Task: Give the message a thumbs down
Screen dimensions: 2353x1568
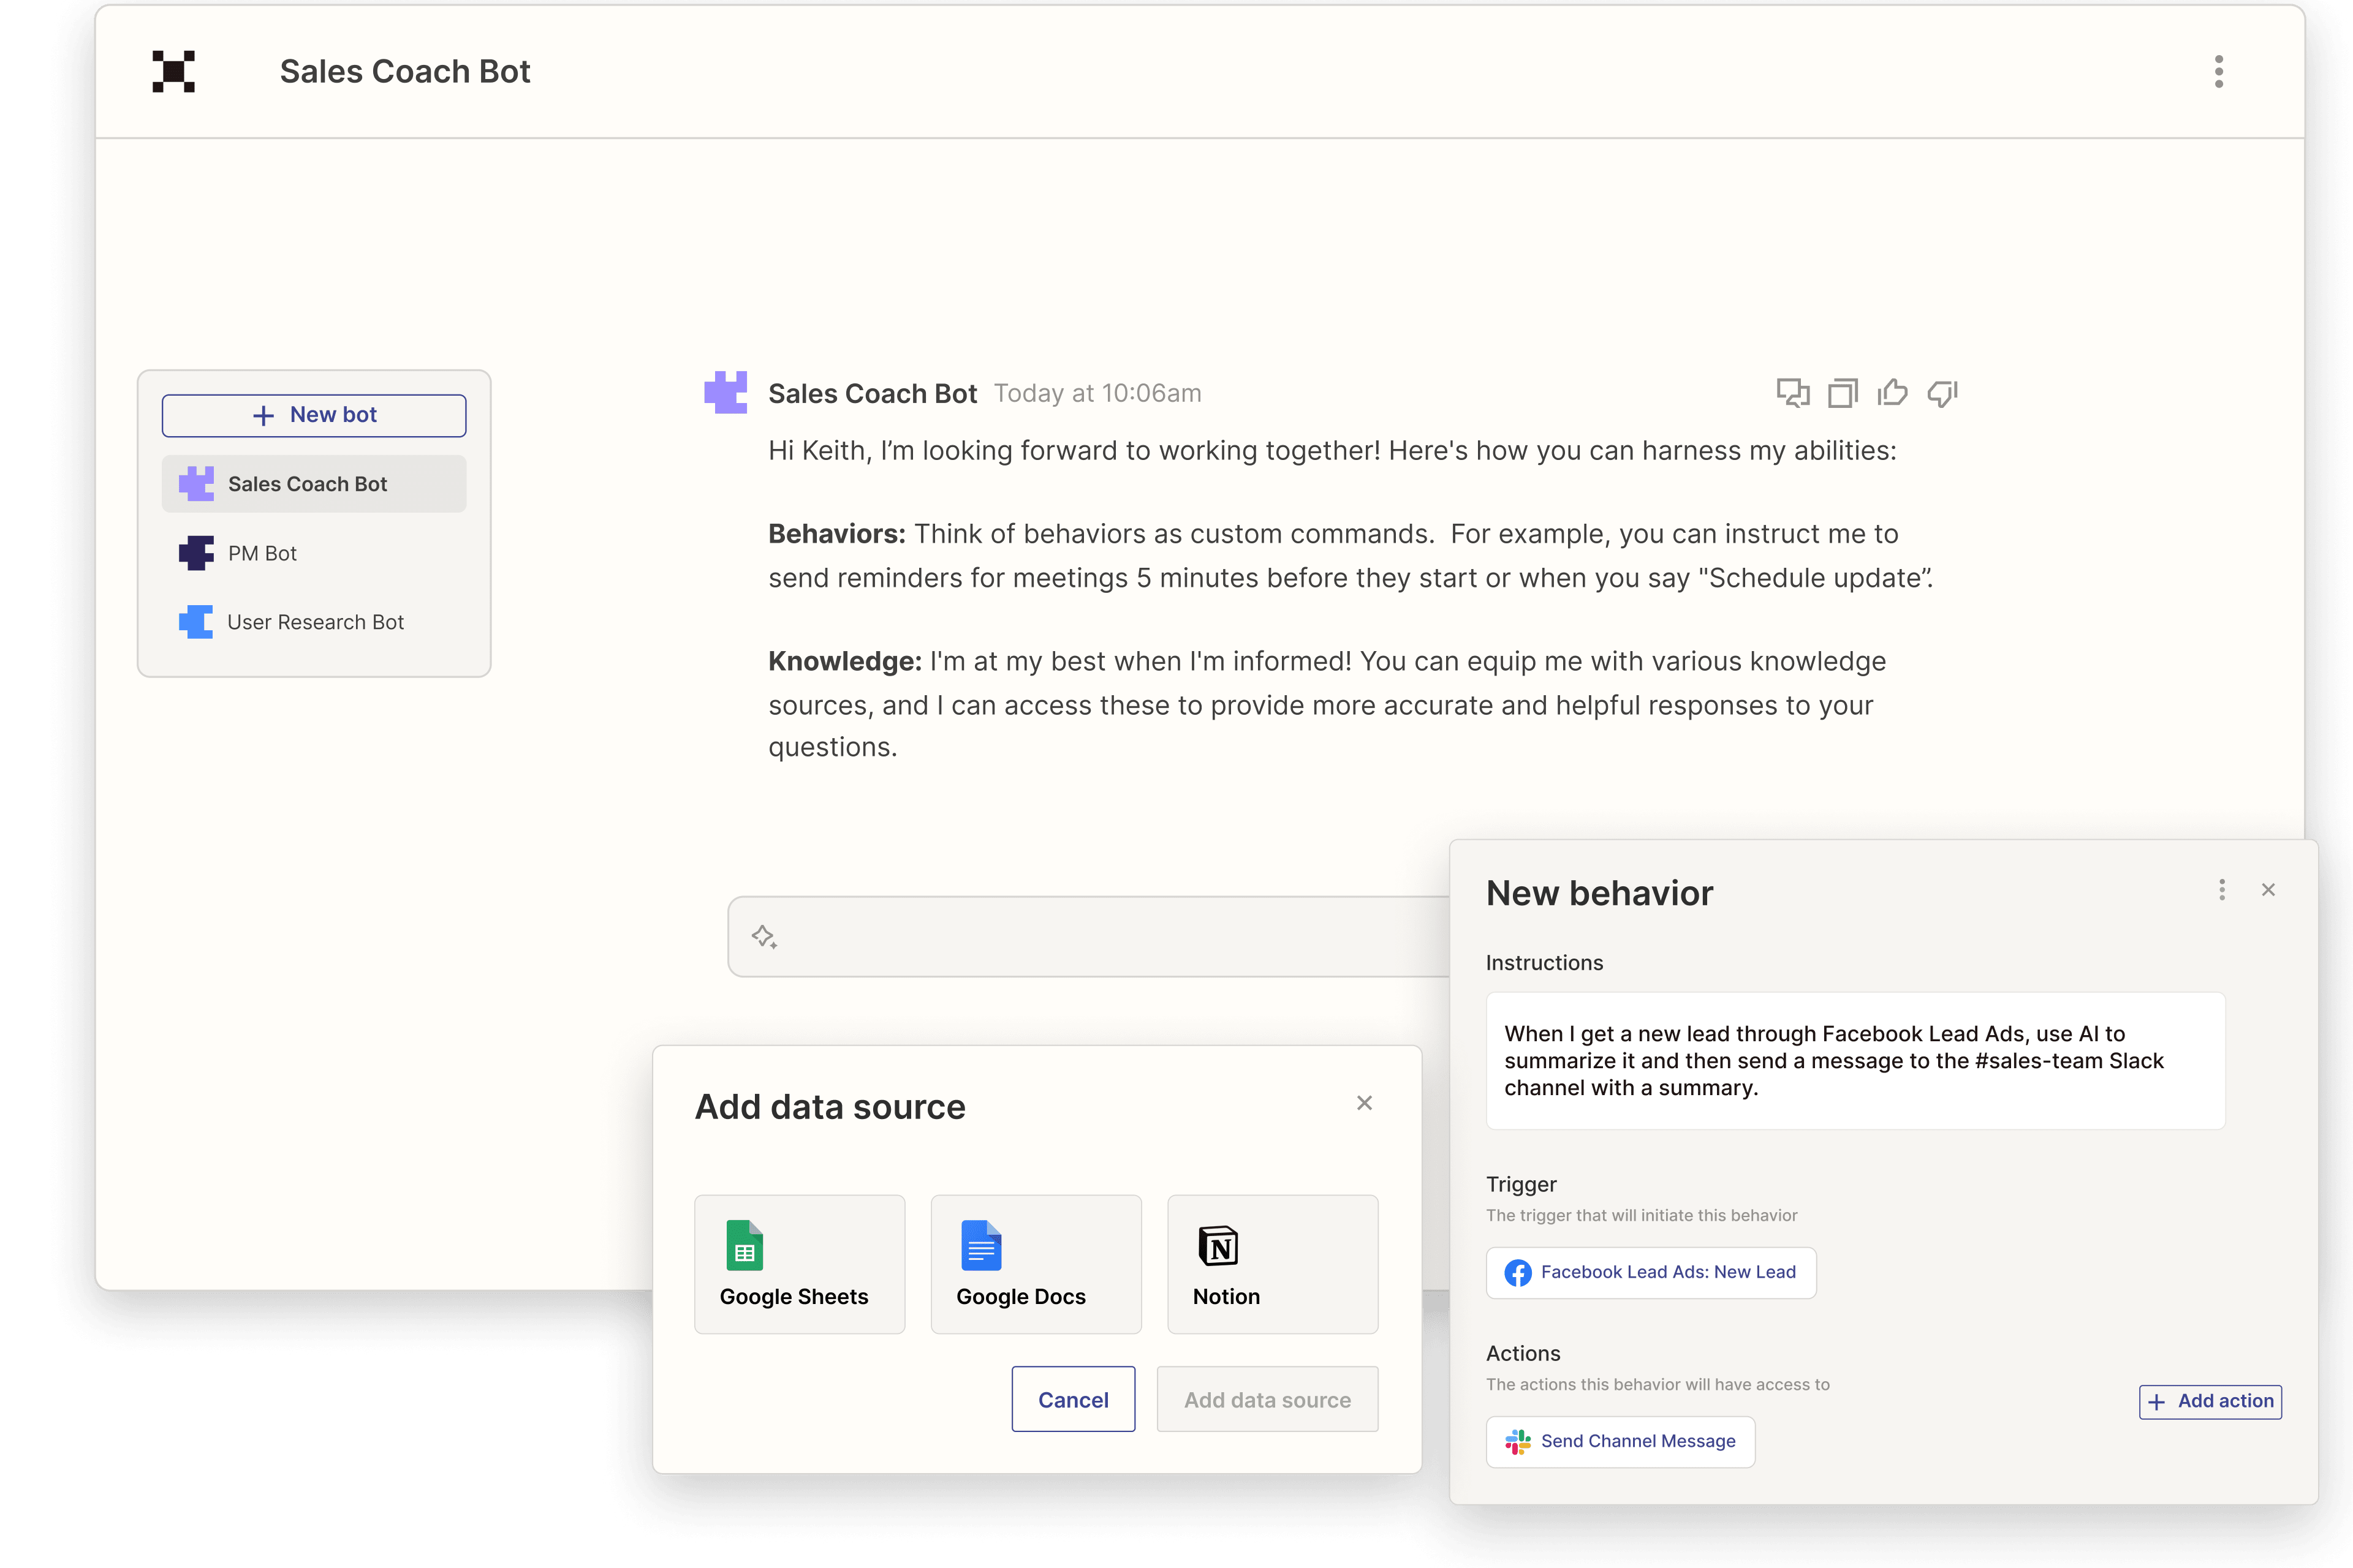Action: pos(1942,393)
